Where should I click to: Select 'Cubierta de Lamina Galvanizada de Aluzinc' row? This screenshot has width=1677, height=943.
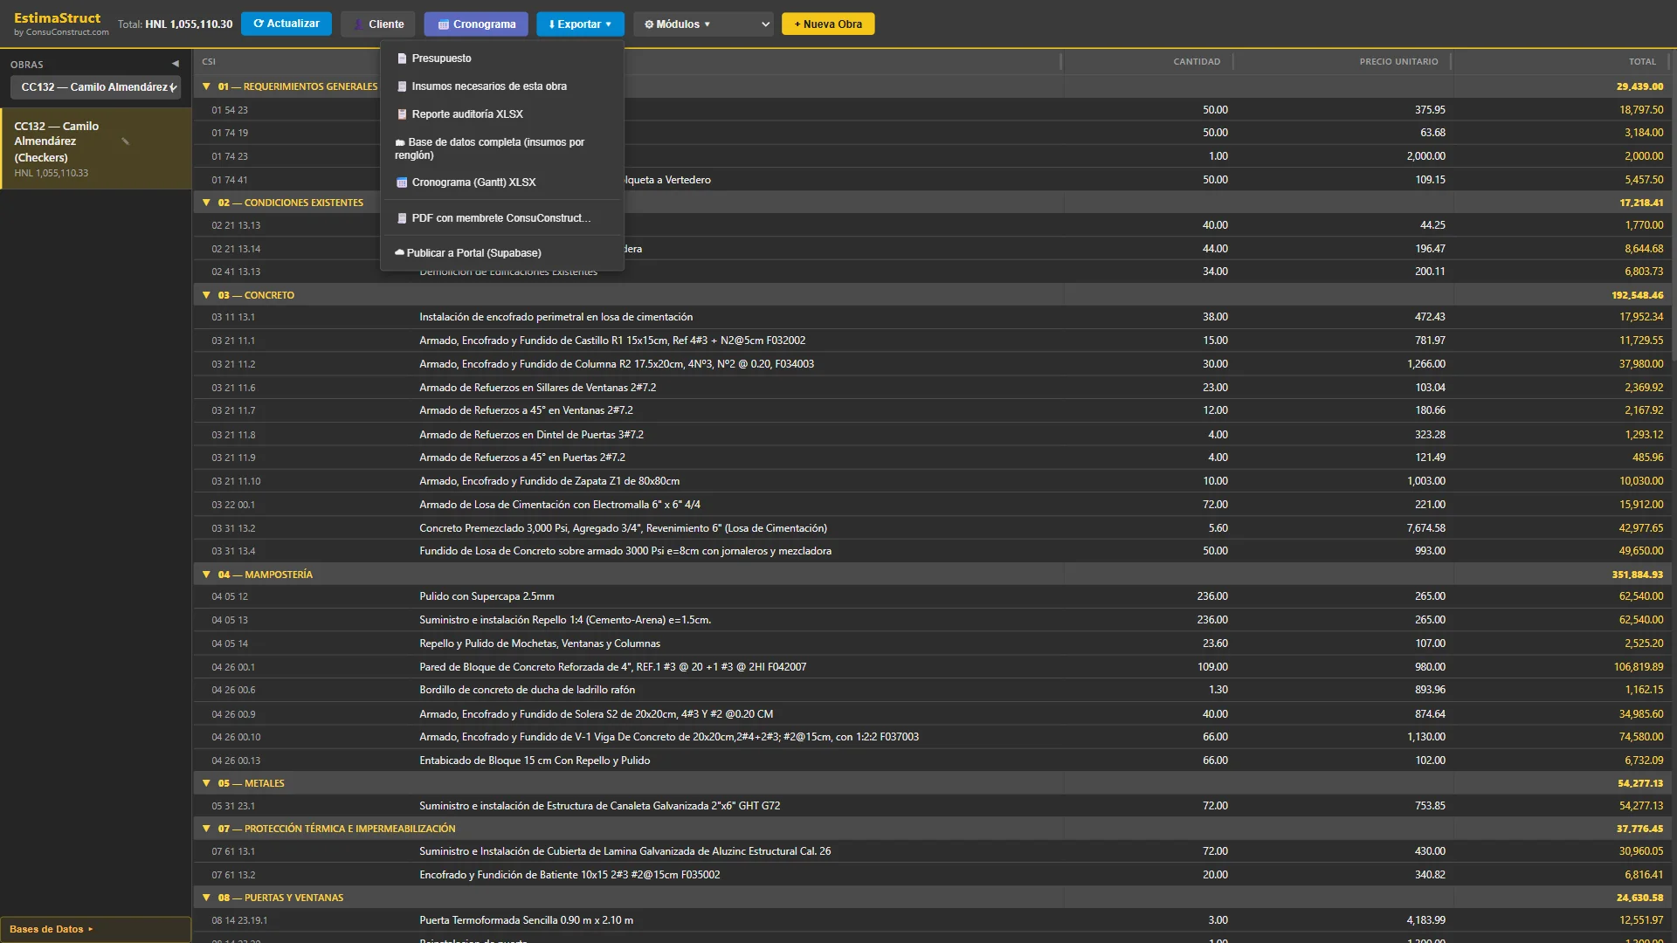click(x=931, y=851)
